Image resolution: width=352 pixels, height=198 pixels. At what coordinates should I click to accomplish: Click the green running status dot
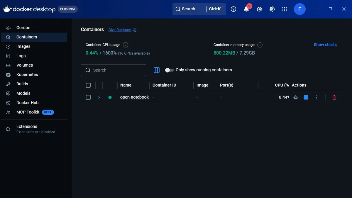pyautogui.click(x=110, y=97)
